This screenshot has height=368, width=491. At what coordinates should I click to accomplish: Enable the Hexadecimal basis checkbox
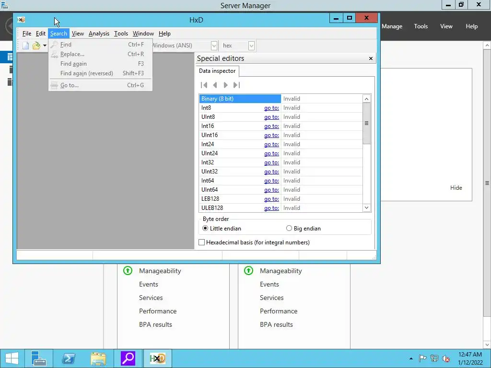click(202, 242)
